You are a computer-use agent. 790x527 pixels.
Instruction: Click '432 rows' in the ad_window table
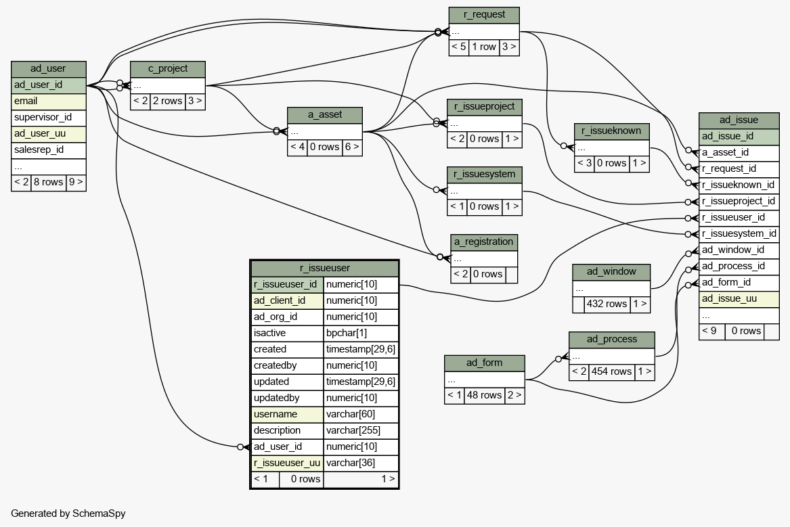pyautogui.click(x=607, y=304)
